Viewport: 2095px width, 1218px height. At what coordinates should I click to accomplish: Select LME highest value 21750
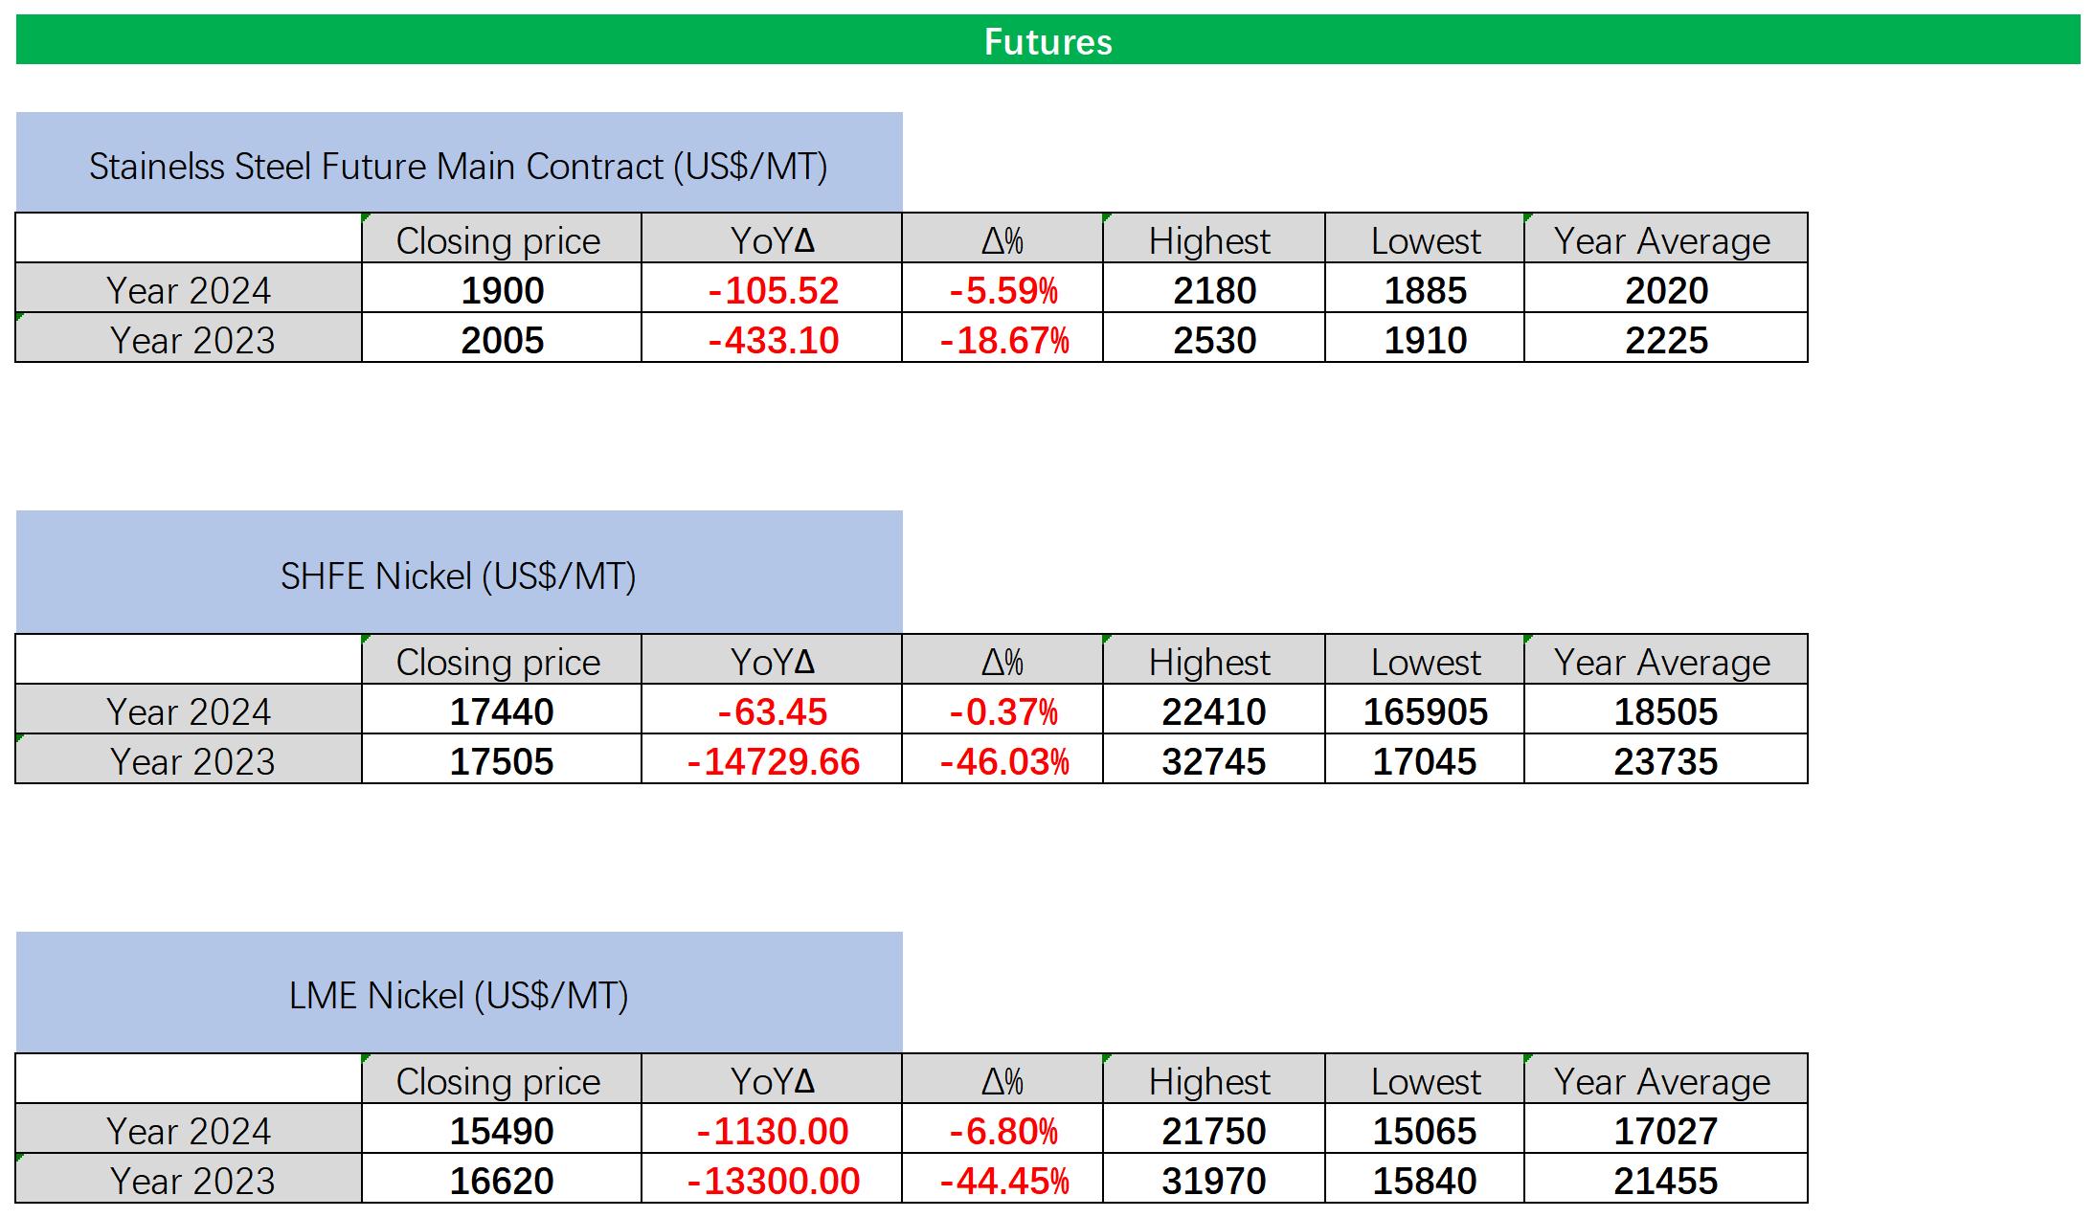coord(1214,1131)
